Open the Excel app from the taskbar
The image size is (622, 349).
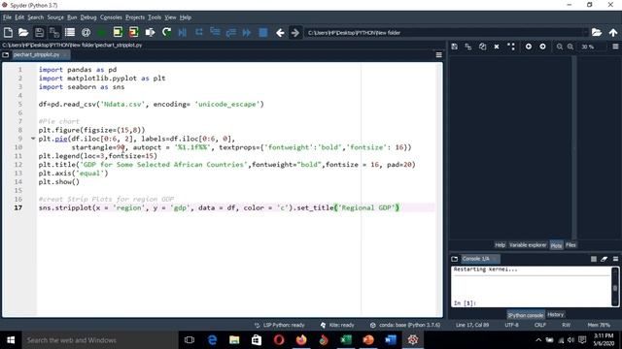coord(346,340)
